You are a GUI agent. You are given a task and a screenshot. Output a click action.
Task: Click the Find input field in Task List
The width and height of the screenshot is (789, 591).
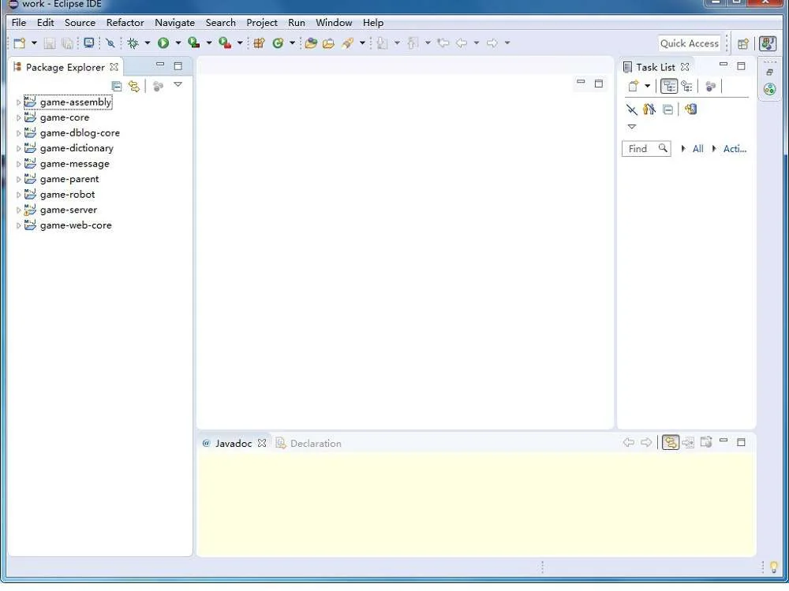pyautogui.click(x=641, y=148)
